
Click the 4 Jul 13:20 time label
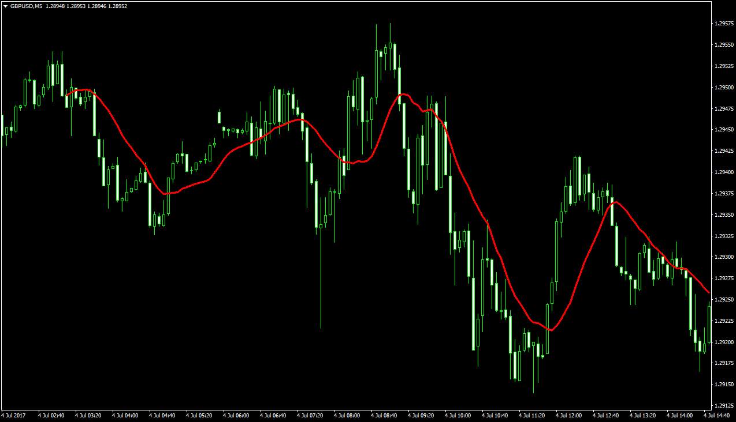[643, 415]
